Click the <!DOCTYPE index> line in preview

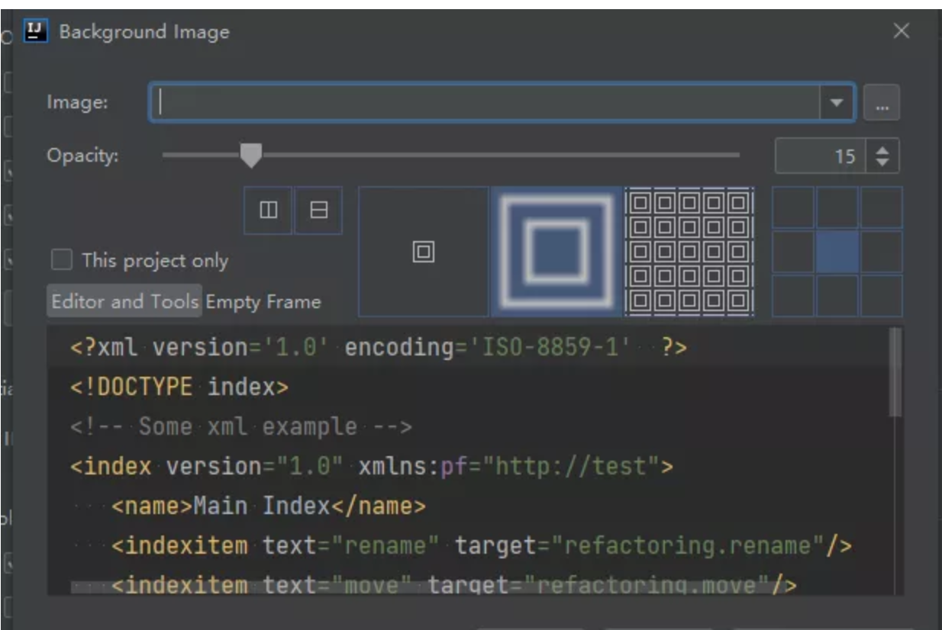pos(179,387)
